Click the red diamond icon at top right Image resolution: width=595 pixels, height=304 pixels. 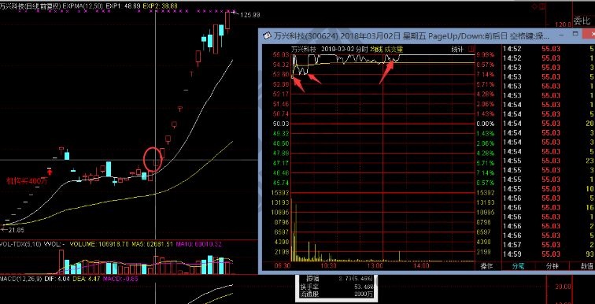click(535, 6)
